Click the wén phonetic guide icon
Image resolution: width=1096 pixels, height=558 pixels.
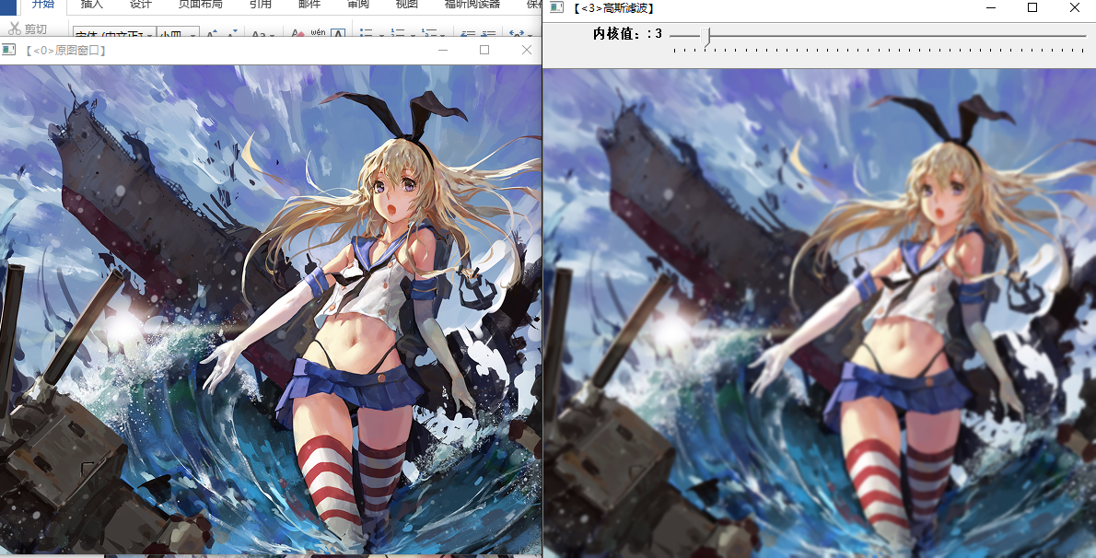coord(318,32)
